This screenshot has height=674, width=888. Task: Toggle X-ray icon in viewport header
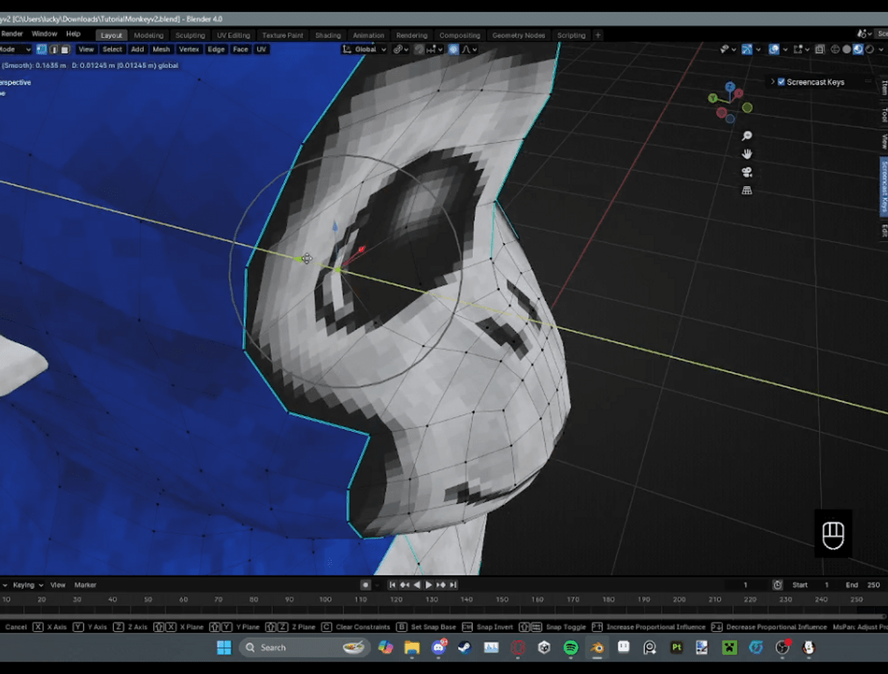(x=819, y=50)
